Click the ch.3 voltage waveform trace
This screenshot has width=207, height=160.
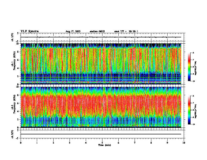pyautogui.click(x=101, y=134)
